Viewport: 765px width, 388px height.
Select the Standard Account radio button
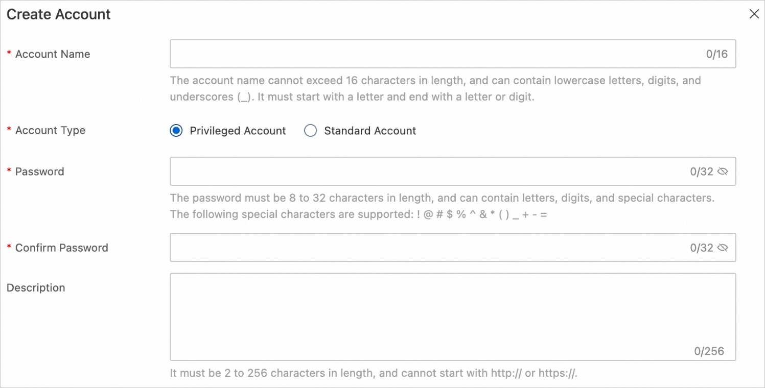pyautogui.click(x=310, y=131)
